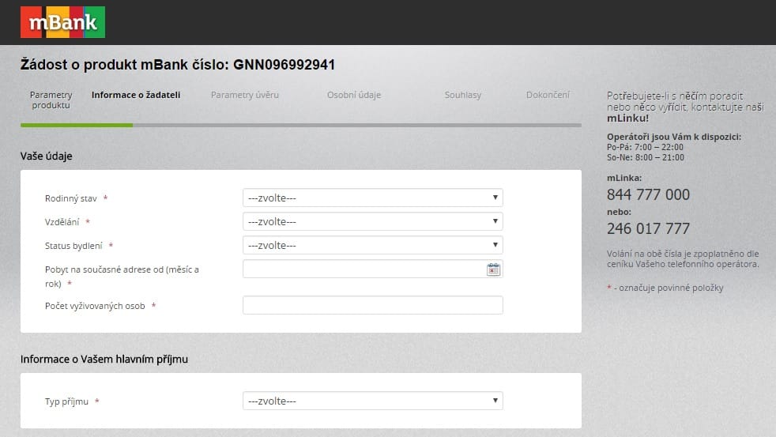Click the application progress bar
This screenshot has width=776, height=437.
[x=301, y=125]
